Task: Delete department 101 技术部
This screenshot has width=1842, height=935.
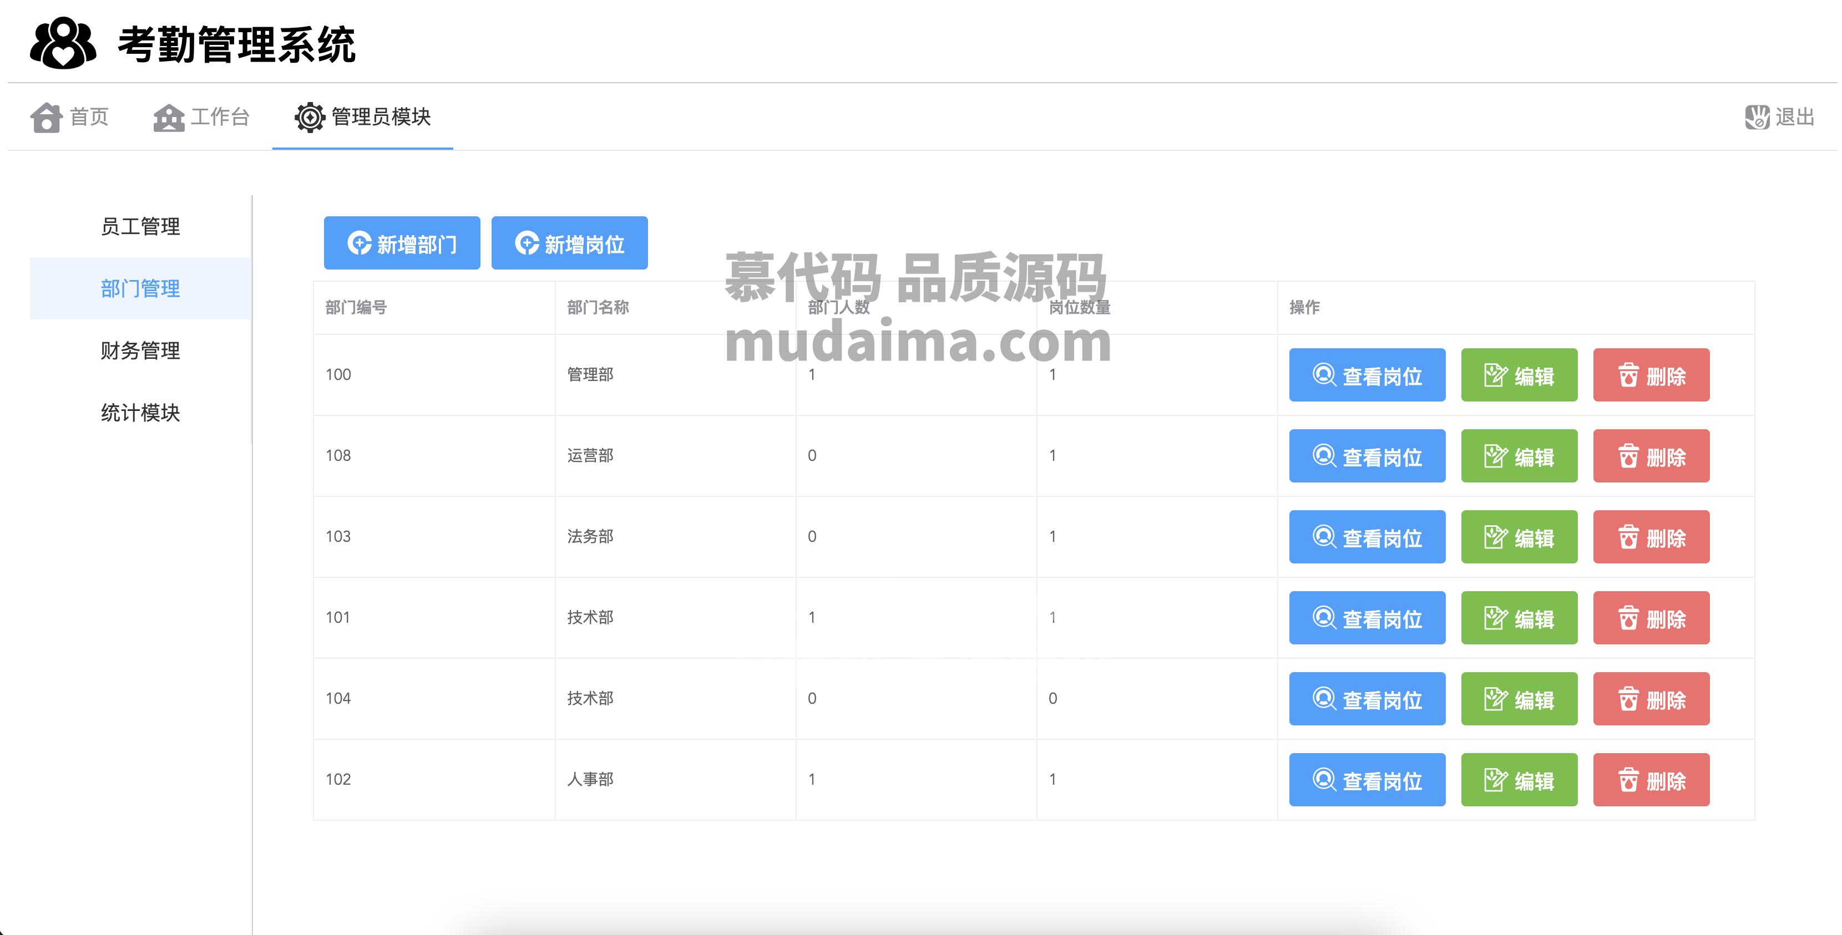Action: (x=1651, y=617)
